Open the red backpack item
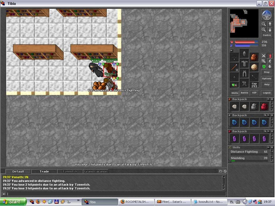The width and height of the screenshot is (275, 206). coord(264,107)
